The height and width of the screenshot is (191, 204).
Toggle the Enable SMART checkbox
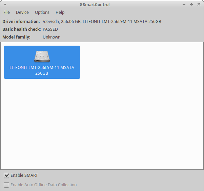coord(6,175)
